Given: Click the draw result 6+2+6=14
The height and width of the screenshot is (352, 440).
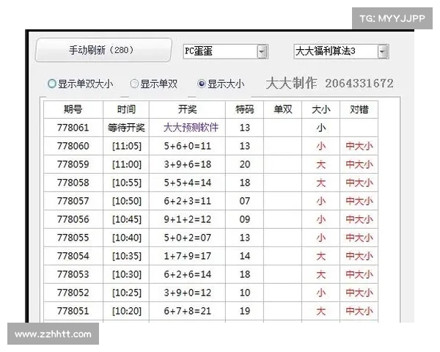Looking at the screenshot, I should point(187,274).
